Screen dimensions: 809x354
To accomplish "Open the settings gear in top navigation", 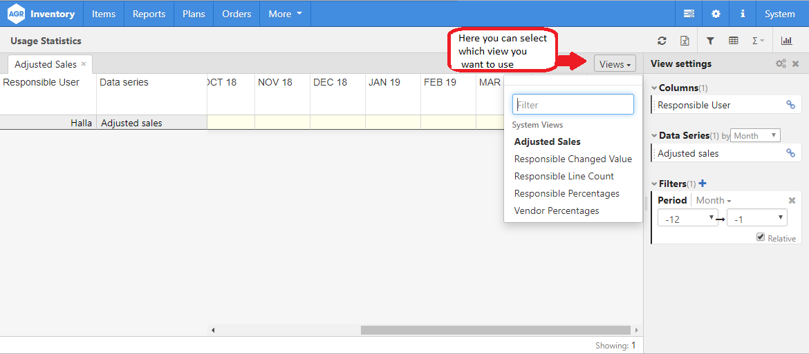I will (x=716, y=14).
